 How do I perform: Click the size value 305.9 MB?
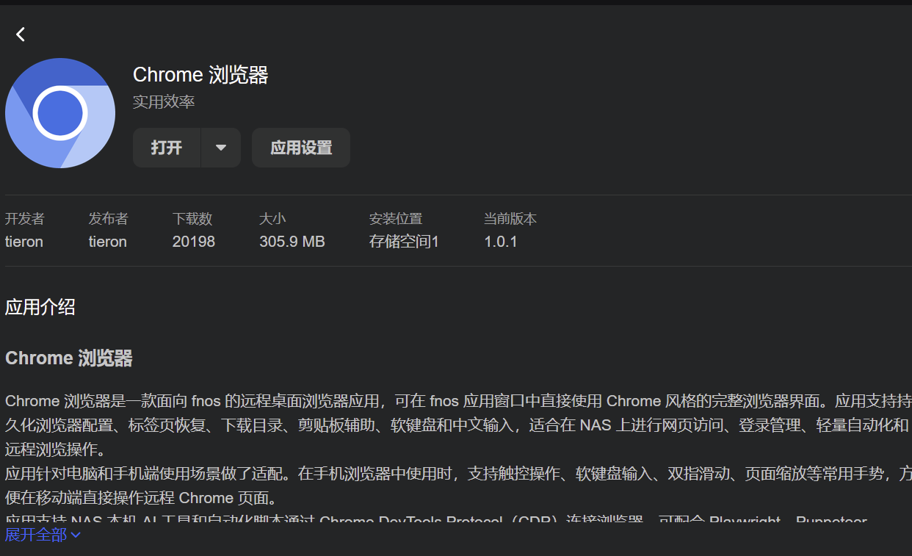292,242
